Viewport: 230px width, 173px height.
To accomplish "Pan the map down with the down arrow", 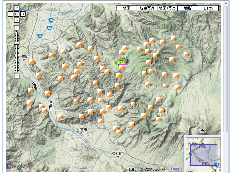I will [17, 20].
